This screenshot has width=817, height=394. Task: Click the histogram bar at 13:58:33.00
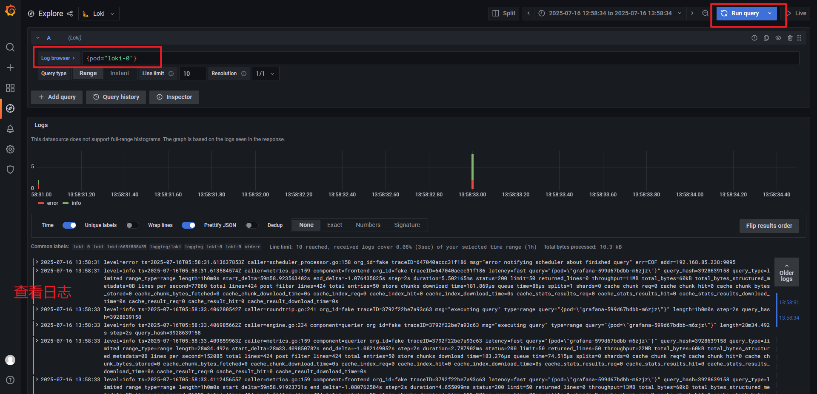pos(472,171)
